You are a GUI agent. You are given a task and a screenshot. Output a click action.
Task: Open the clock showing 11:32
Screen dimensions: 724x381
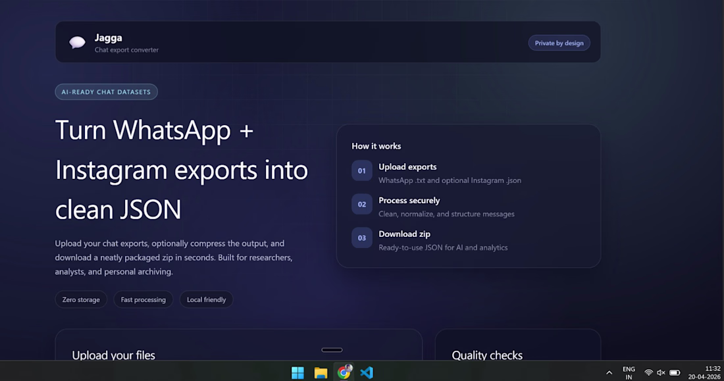(704, 372)
